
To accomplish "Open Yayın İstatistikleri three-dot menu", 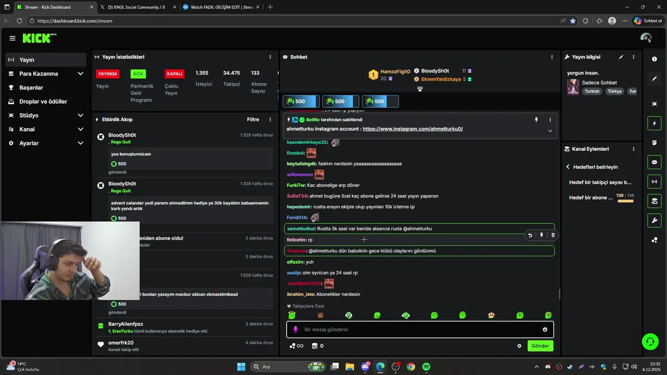I will click(x=270, y=57).
